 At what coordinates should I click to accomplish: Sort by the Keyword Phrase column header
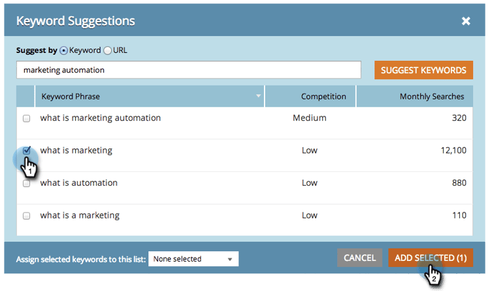71,97
